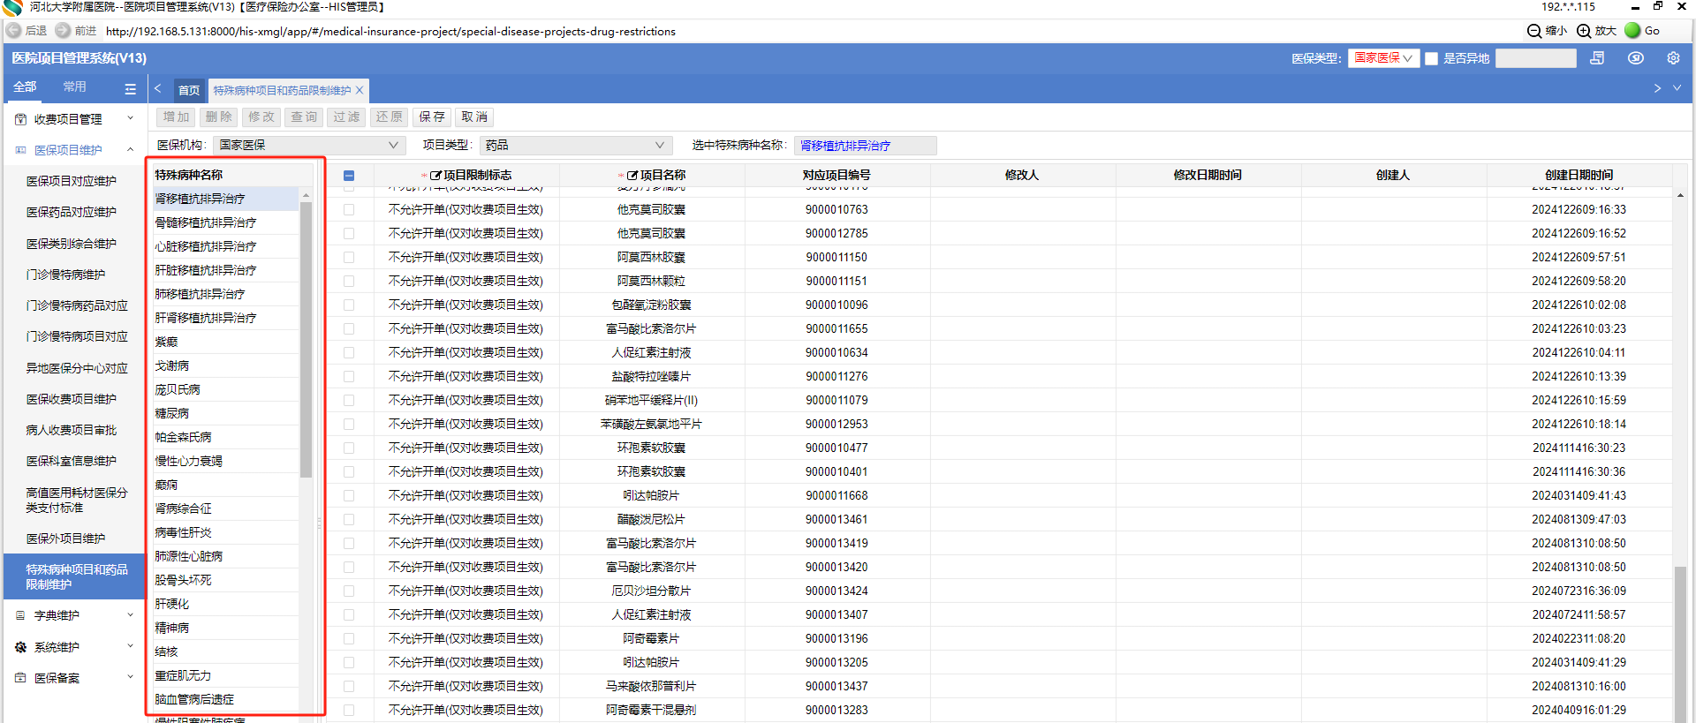1696x723 pixels.
Task: Click the 字典维护 menu icon
Action: point(20,615)
